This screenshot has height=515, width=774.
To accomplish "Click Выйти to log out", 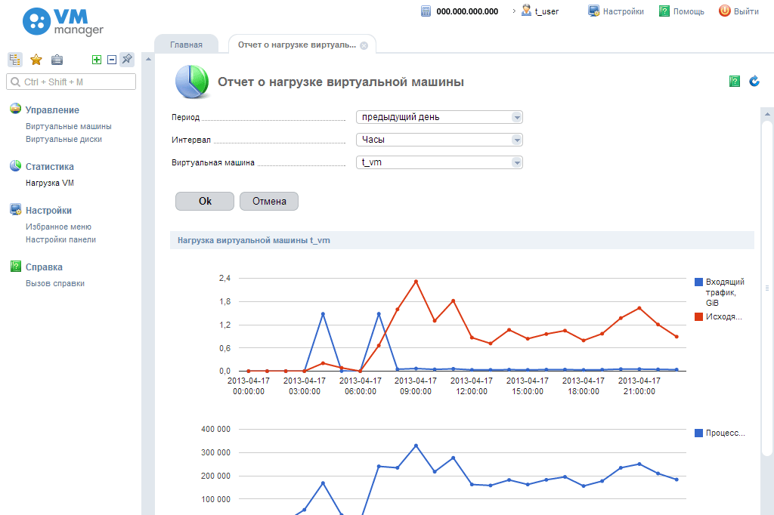I will 739,11.
